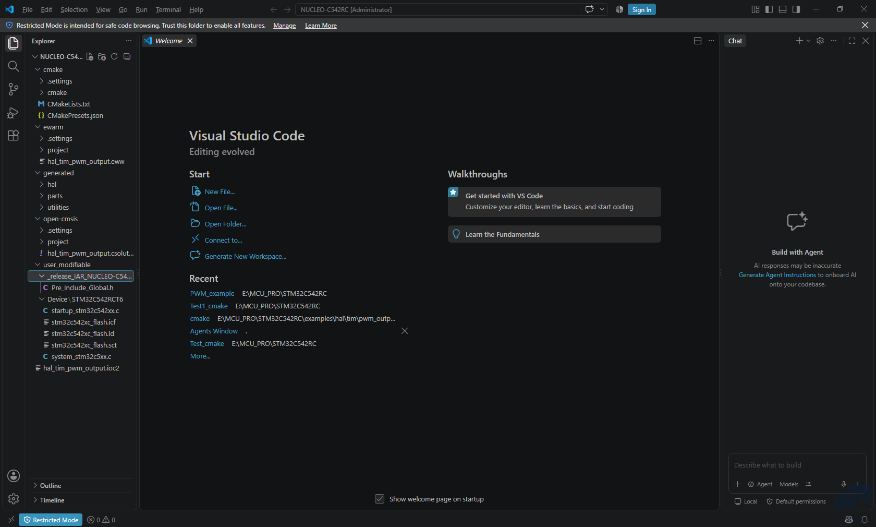Image resolution: width=876 pixels, height=527 pixels.
Task: Start voice input microphone in Chat
Action: [x=844, y=484]
